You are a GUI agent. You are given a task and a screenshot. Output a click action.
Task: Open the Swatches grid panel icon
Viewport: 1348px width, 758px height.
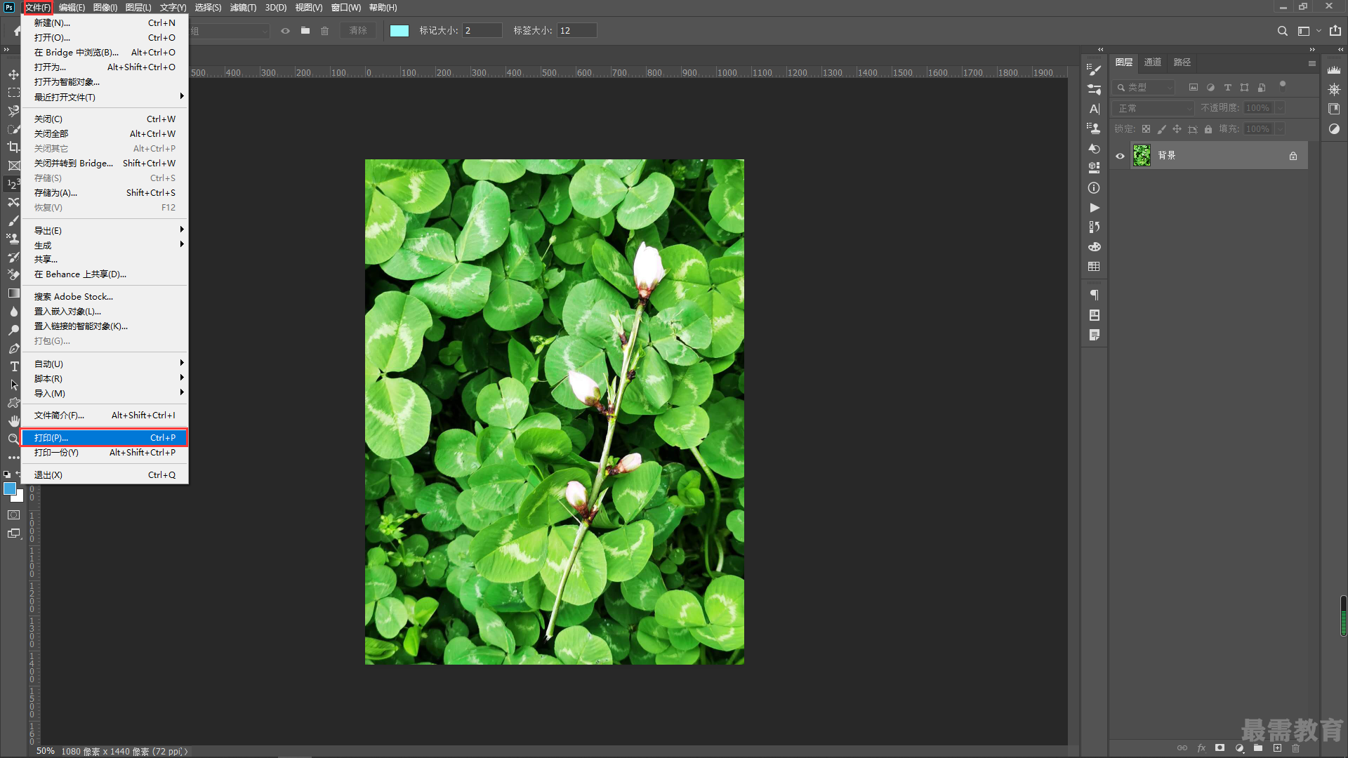(x=1094, y=266)
